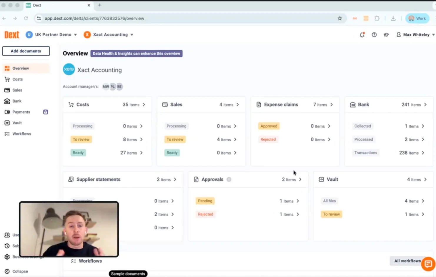Click the RE account manager avatar
Screen dimensions: 436x277
(119, 86)
